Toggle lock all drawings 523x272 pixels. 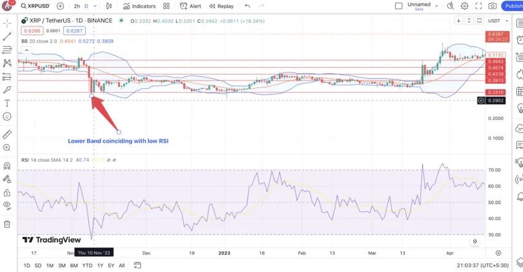pos(7,193)
